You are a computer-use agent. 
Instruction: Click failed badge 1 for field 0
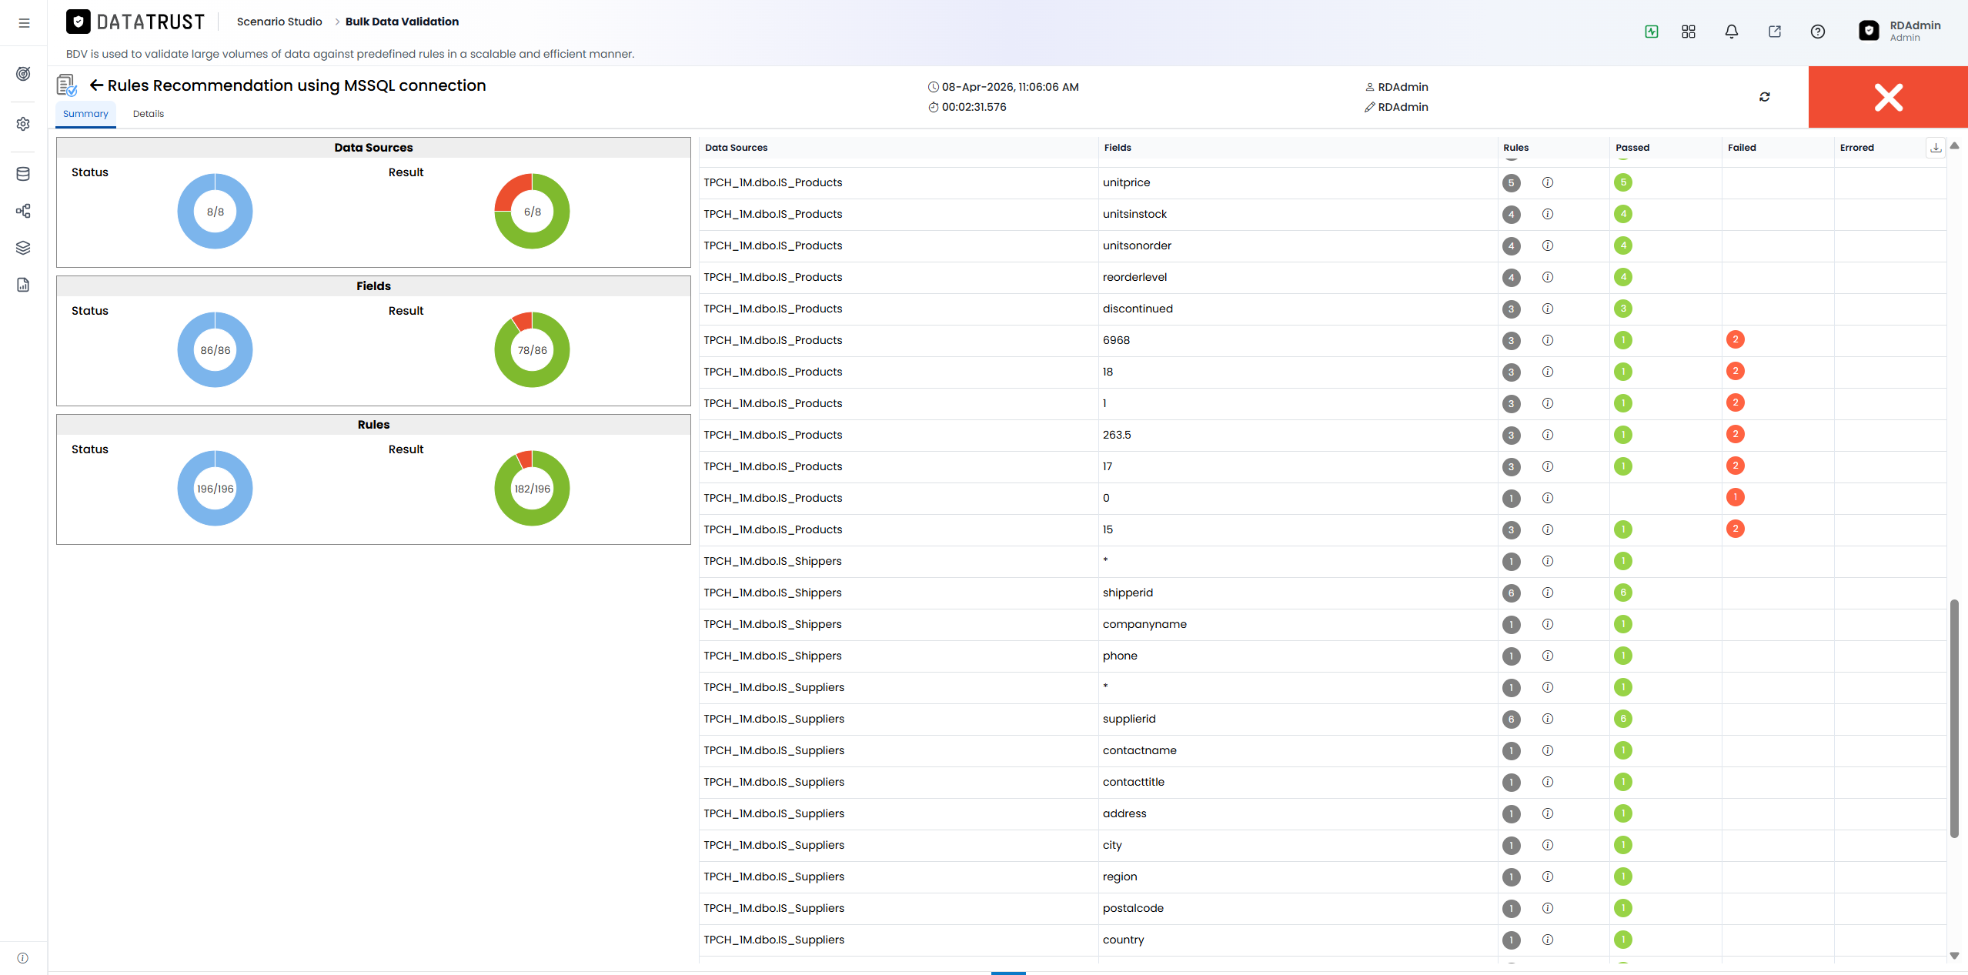[x=1736, y=497]
